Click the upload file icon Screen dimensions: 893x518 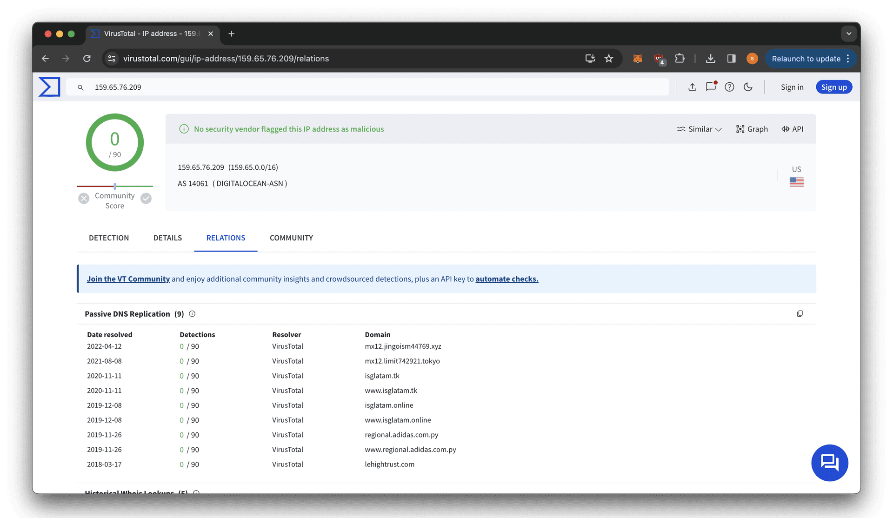click(x=692, y=87)
